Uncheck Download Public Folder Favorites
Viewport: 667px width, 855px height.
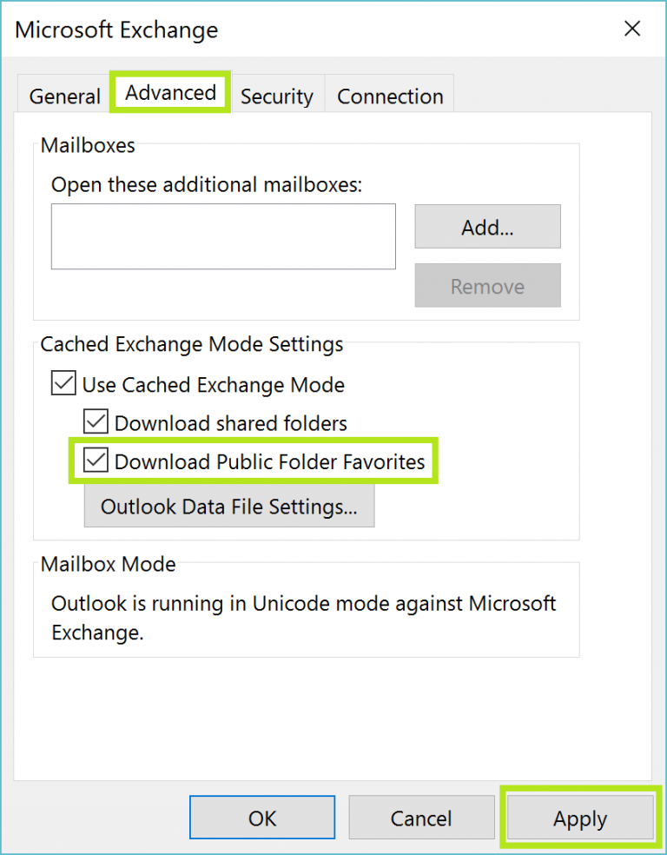coord(96,461)
